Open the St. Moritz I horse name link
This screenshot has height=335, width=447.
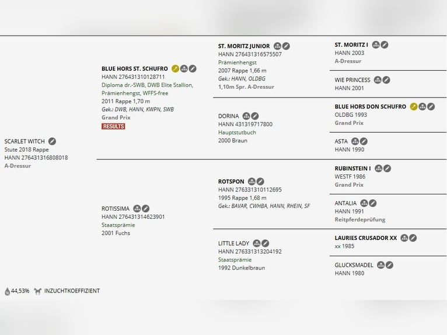[x=351, y=45]
